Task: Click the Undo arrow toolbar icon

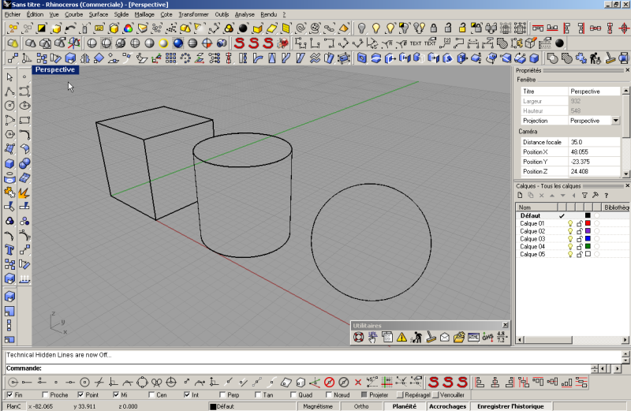Action: 70,28
